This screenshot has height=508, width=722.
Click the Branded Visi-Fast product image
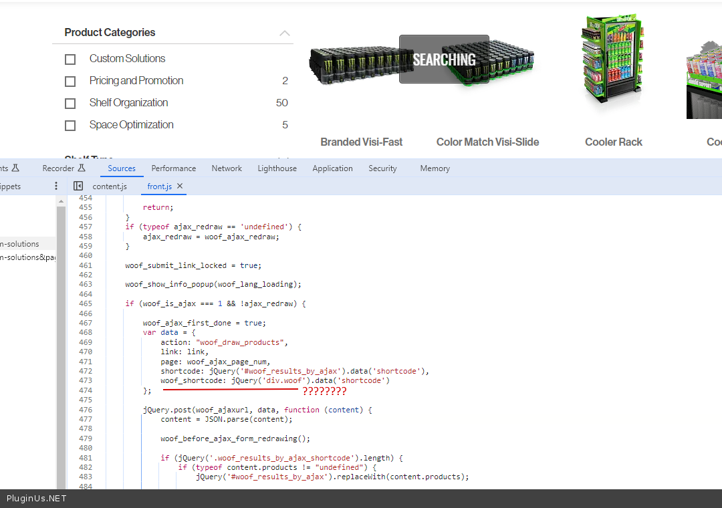(x=352, y=66)
